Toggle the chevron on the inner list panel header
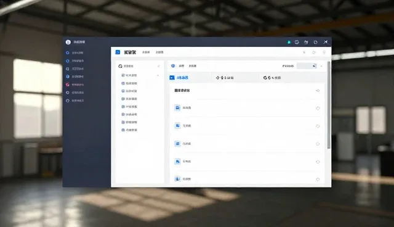This screenshot has height=227, width=394. pyautogui.click(x=159, y=66)
